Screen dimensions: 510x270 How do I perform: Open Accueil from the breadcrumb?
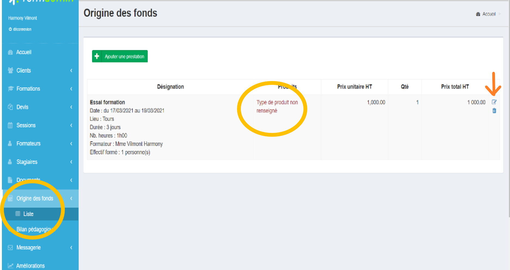490,14
